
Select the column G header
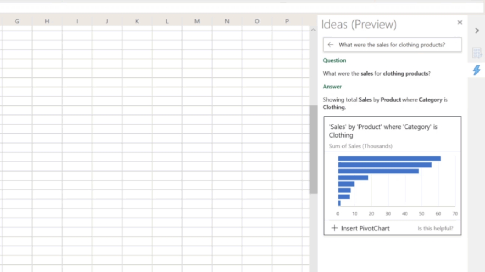[x=17, y=22]
